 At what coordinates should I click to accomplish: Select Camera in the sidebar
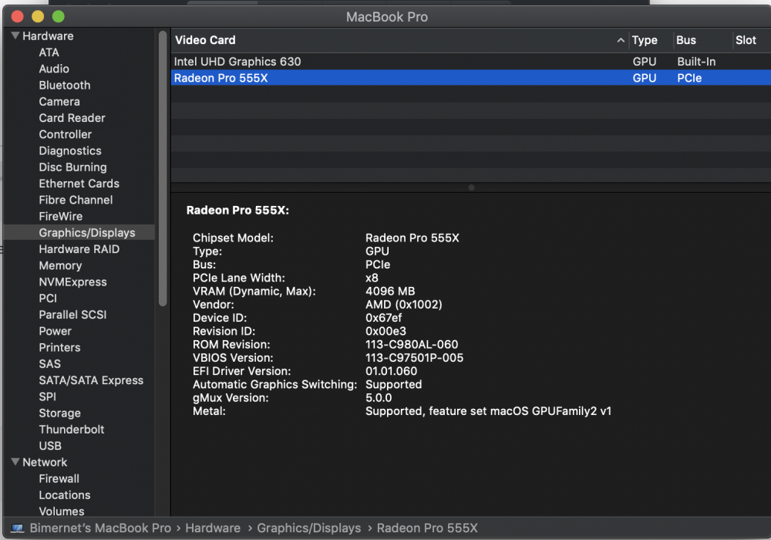point(59,101)
